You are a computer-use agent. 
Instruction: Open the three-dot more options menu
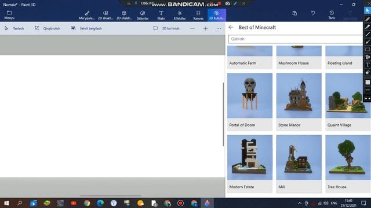click(219, 28)
